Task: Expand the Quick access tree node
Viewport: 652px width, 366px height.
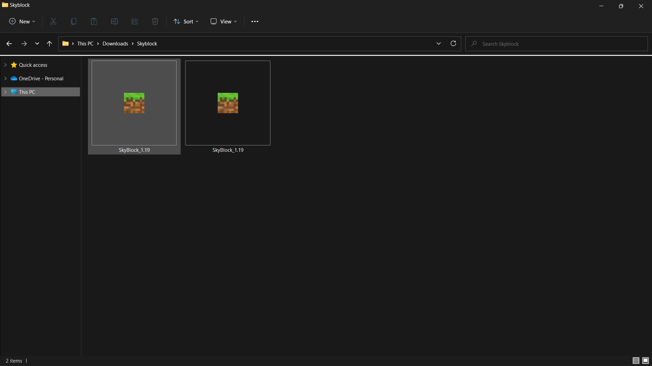Action: click(x=5, y=65)
